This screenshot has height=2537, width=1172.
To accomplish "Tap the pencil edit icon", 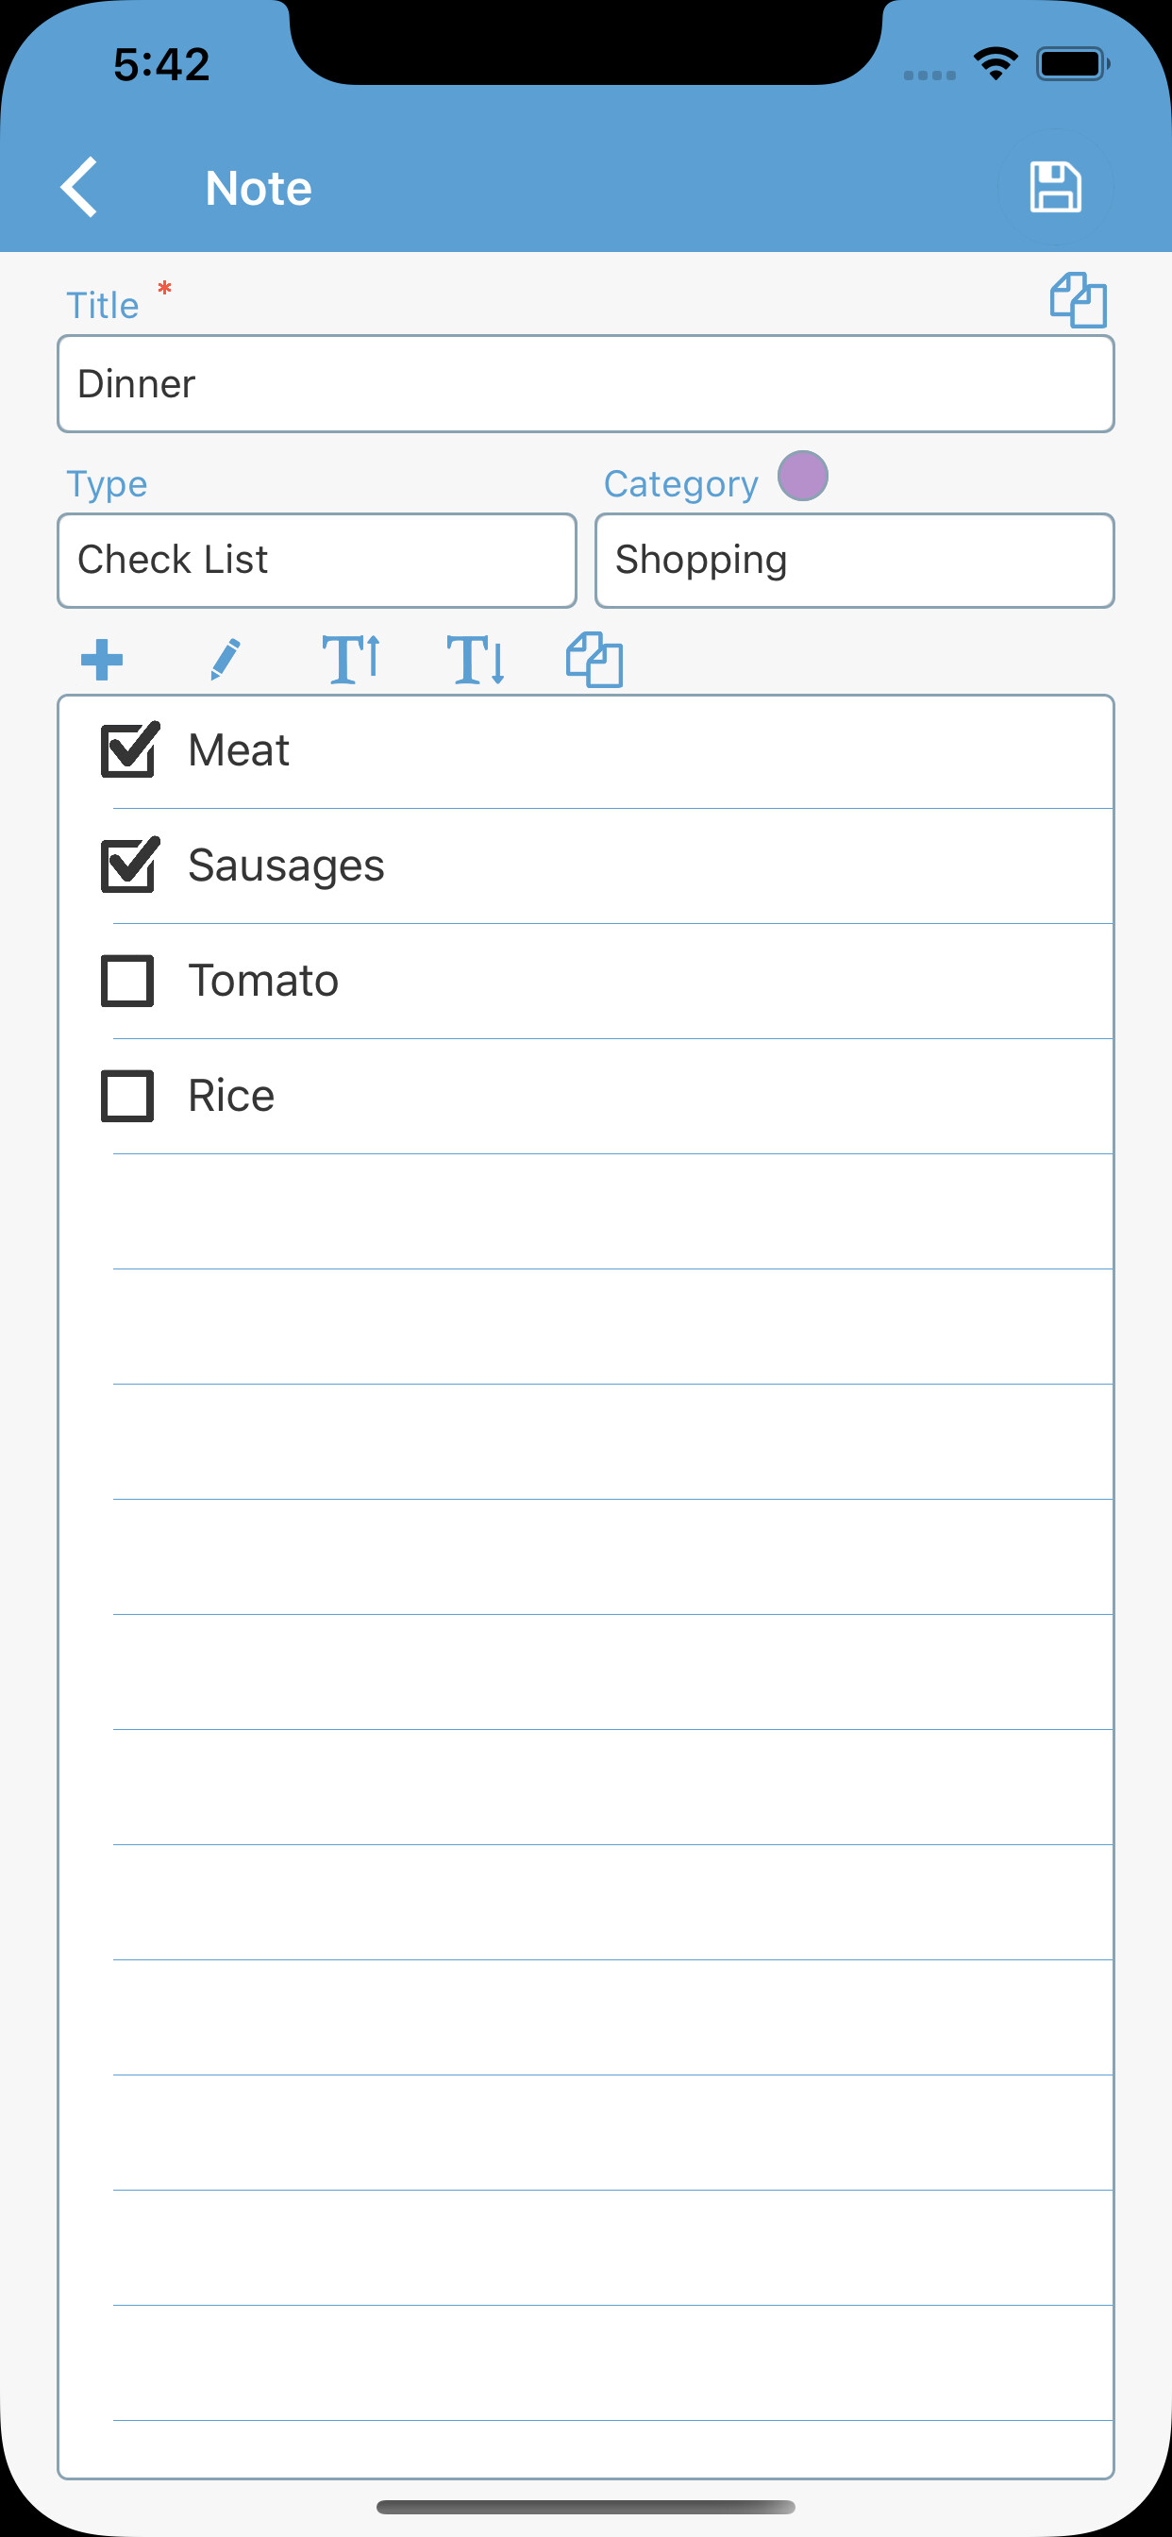I will coord(226,660).
